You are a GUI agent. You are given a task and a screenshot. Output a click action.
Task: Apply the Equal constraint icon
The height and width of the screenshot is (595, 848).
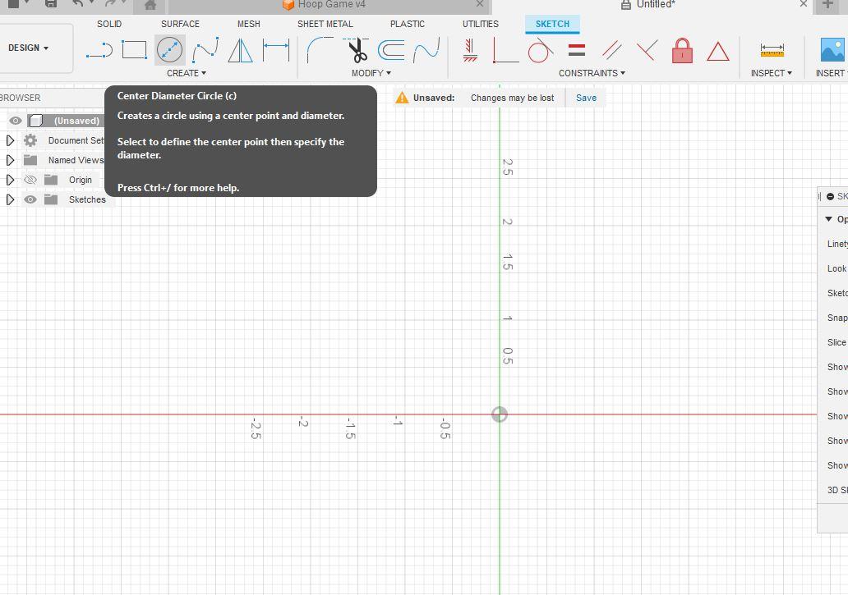577,50
